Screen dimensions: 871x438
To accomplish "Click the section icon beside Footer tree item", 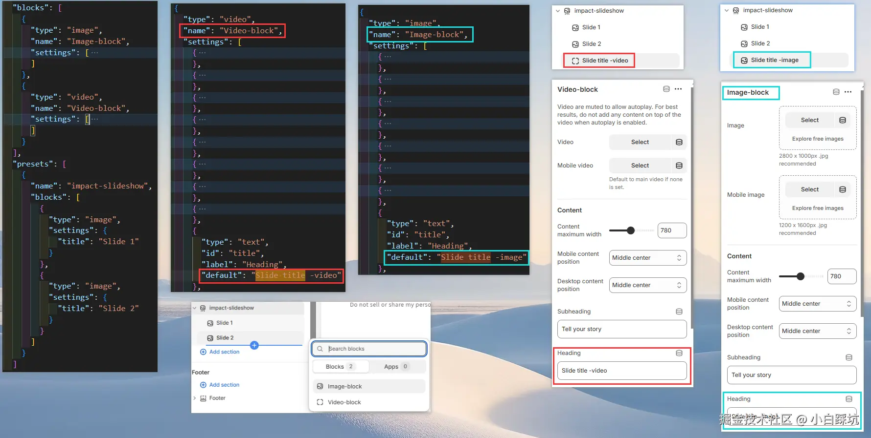I will click(203, 398).
